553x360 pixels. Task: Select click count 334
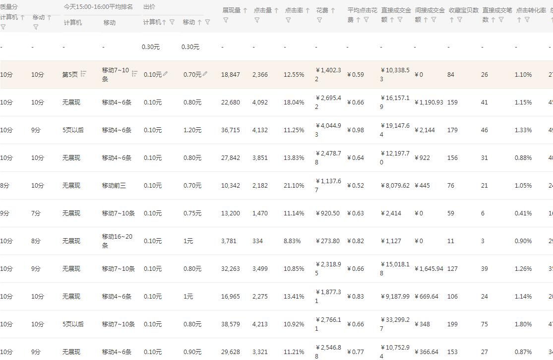(x=257, y=241)
